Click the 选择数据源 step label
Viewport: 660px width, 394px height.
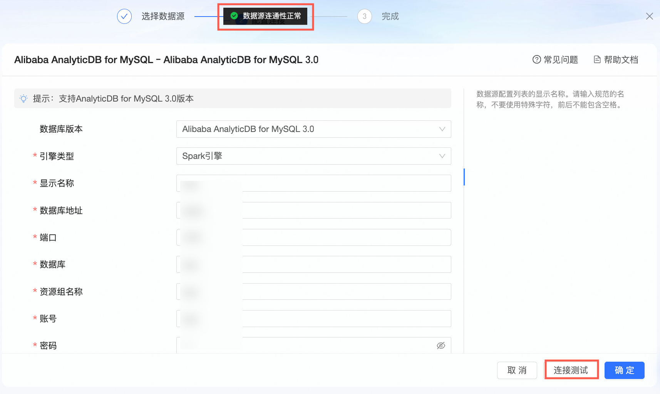pos(163,16)
